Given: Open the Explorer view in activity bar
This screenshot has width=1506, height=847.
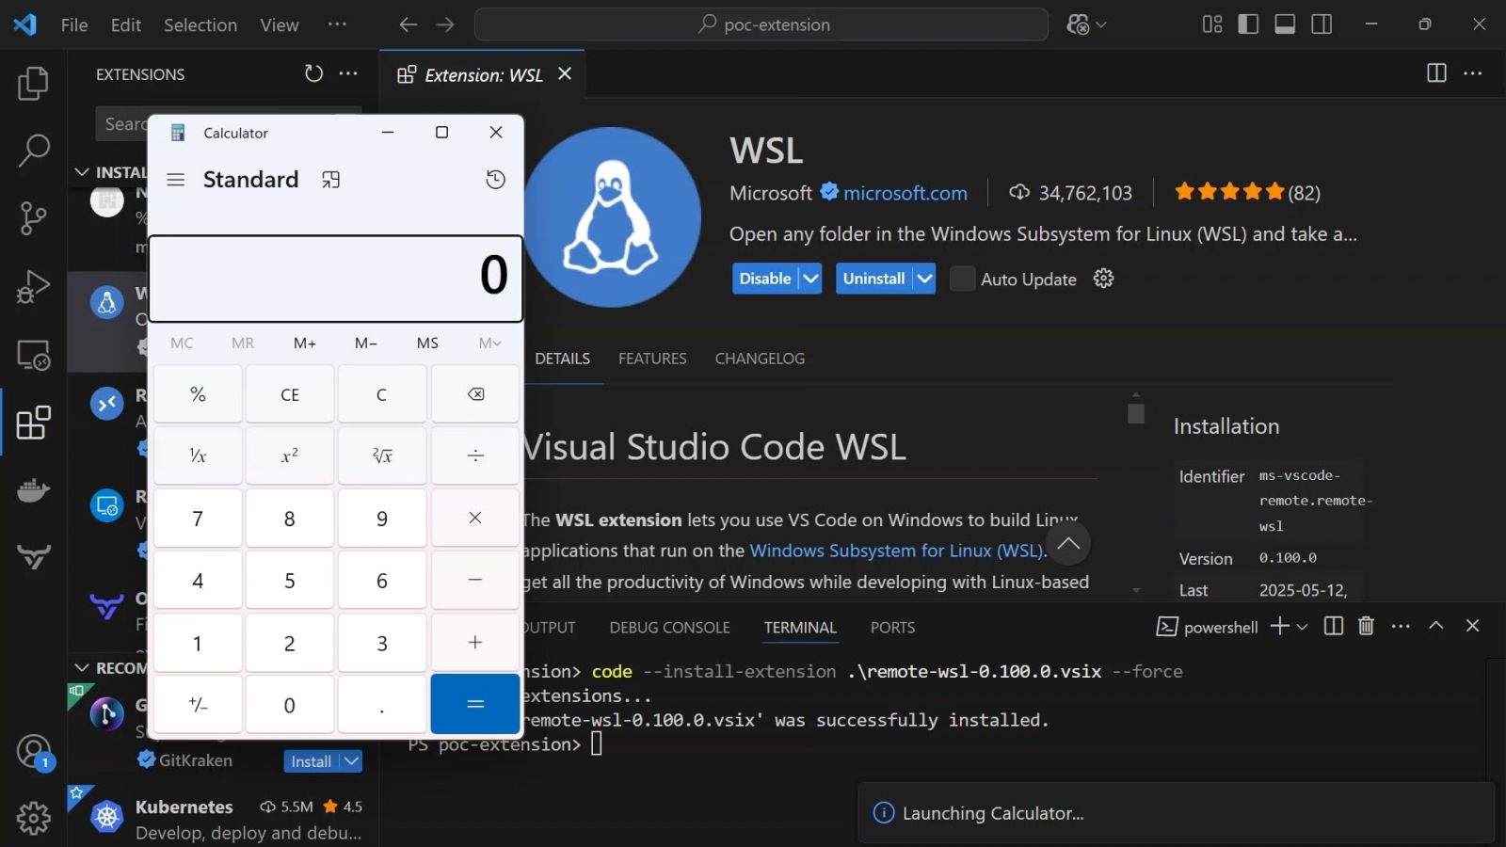Looking at the screenshot, I should click(x=33, y=83).
